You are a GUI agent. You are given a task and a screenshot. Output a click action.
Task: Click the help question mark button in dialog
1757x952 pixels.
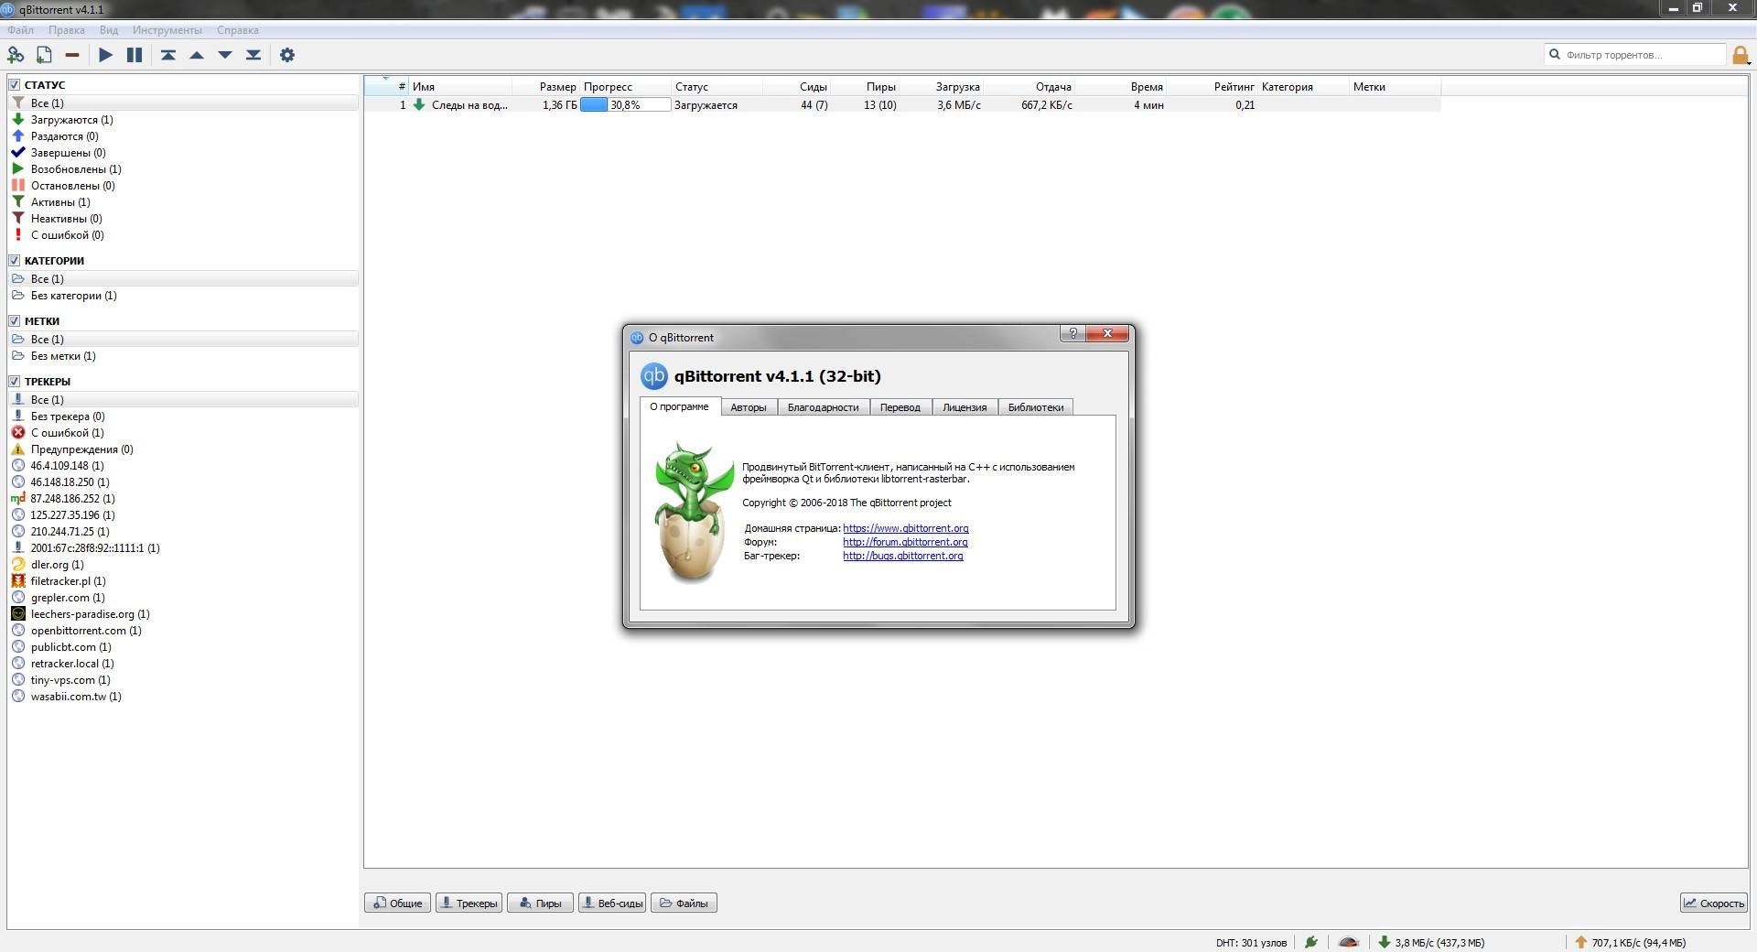(x=1073, y=333)
